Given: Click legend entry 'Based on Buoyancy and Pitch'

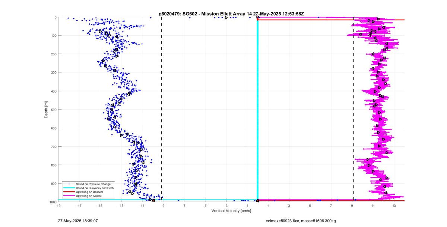Looking at the screenshot, I should pyautogui.click(x=95, y=188).
